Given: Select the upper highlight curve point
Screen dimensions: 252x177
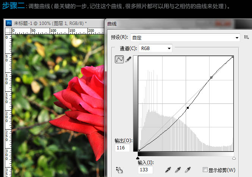Looking at the screenshot, I should point(211,77).
